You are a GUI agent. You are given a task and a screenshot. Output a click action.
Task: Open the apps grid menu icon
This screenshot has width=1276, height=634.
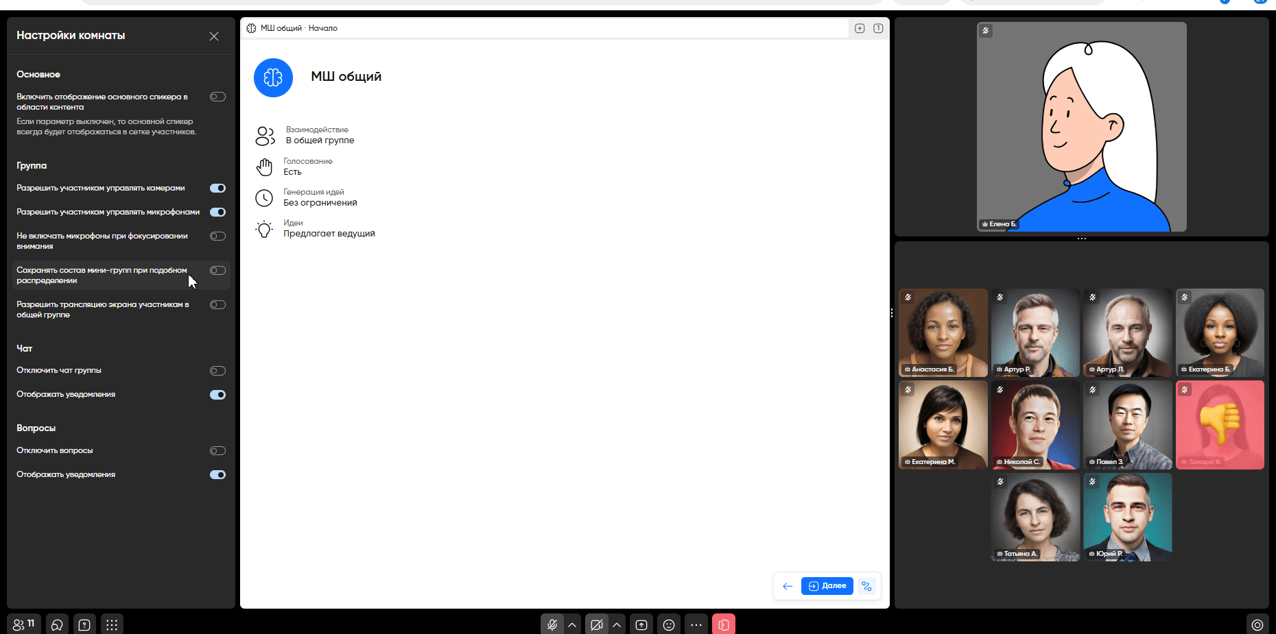point(112,624)
